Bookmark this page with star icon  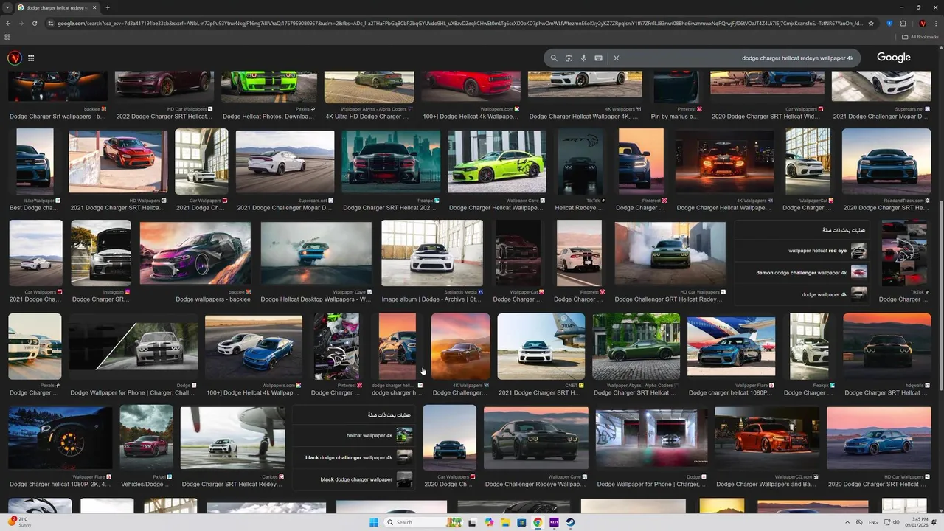point(871,23)
